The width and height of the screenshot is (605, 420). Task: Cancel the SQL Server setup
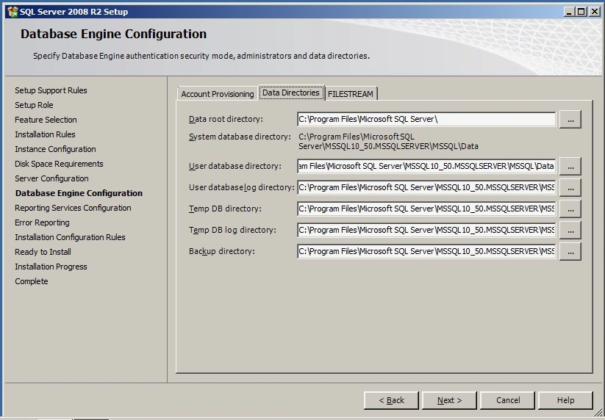(507, 400)
